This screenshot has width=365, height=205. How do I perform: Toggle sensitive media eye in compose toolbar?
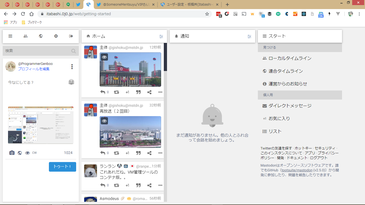(27, 153)
